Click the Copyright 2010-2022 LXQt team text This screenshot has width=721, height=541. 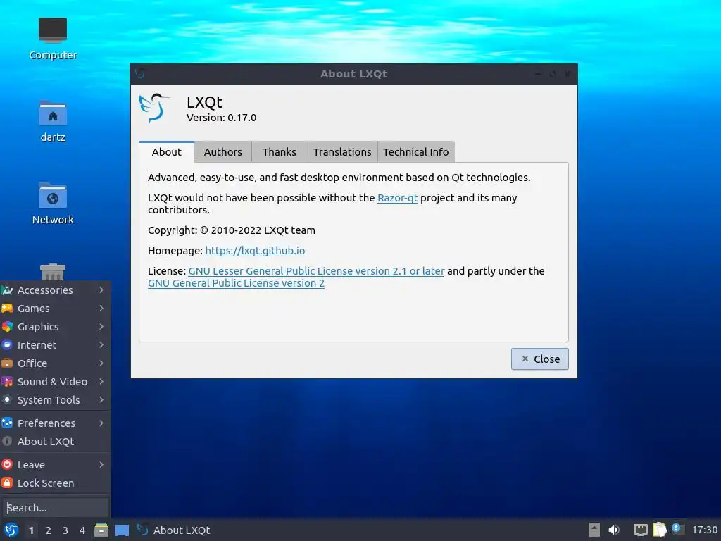click(231, 230)
